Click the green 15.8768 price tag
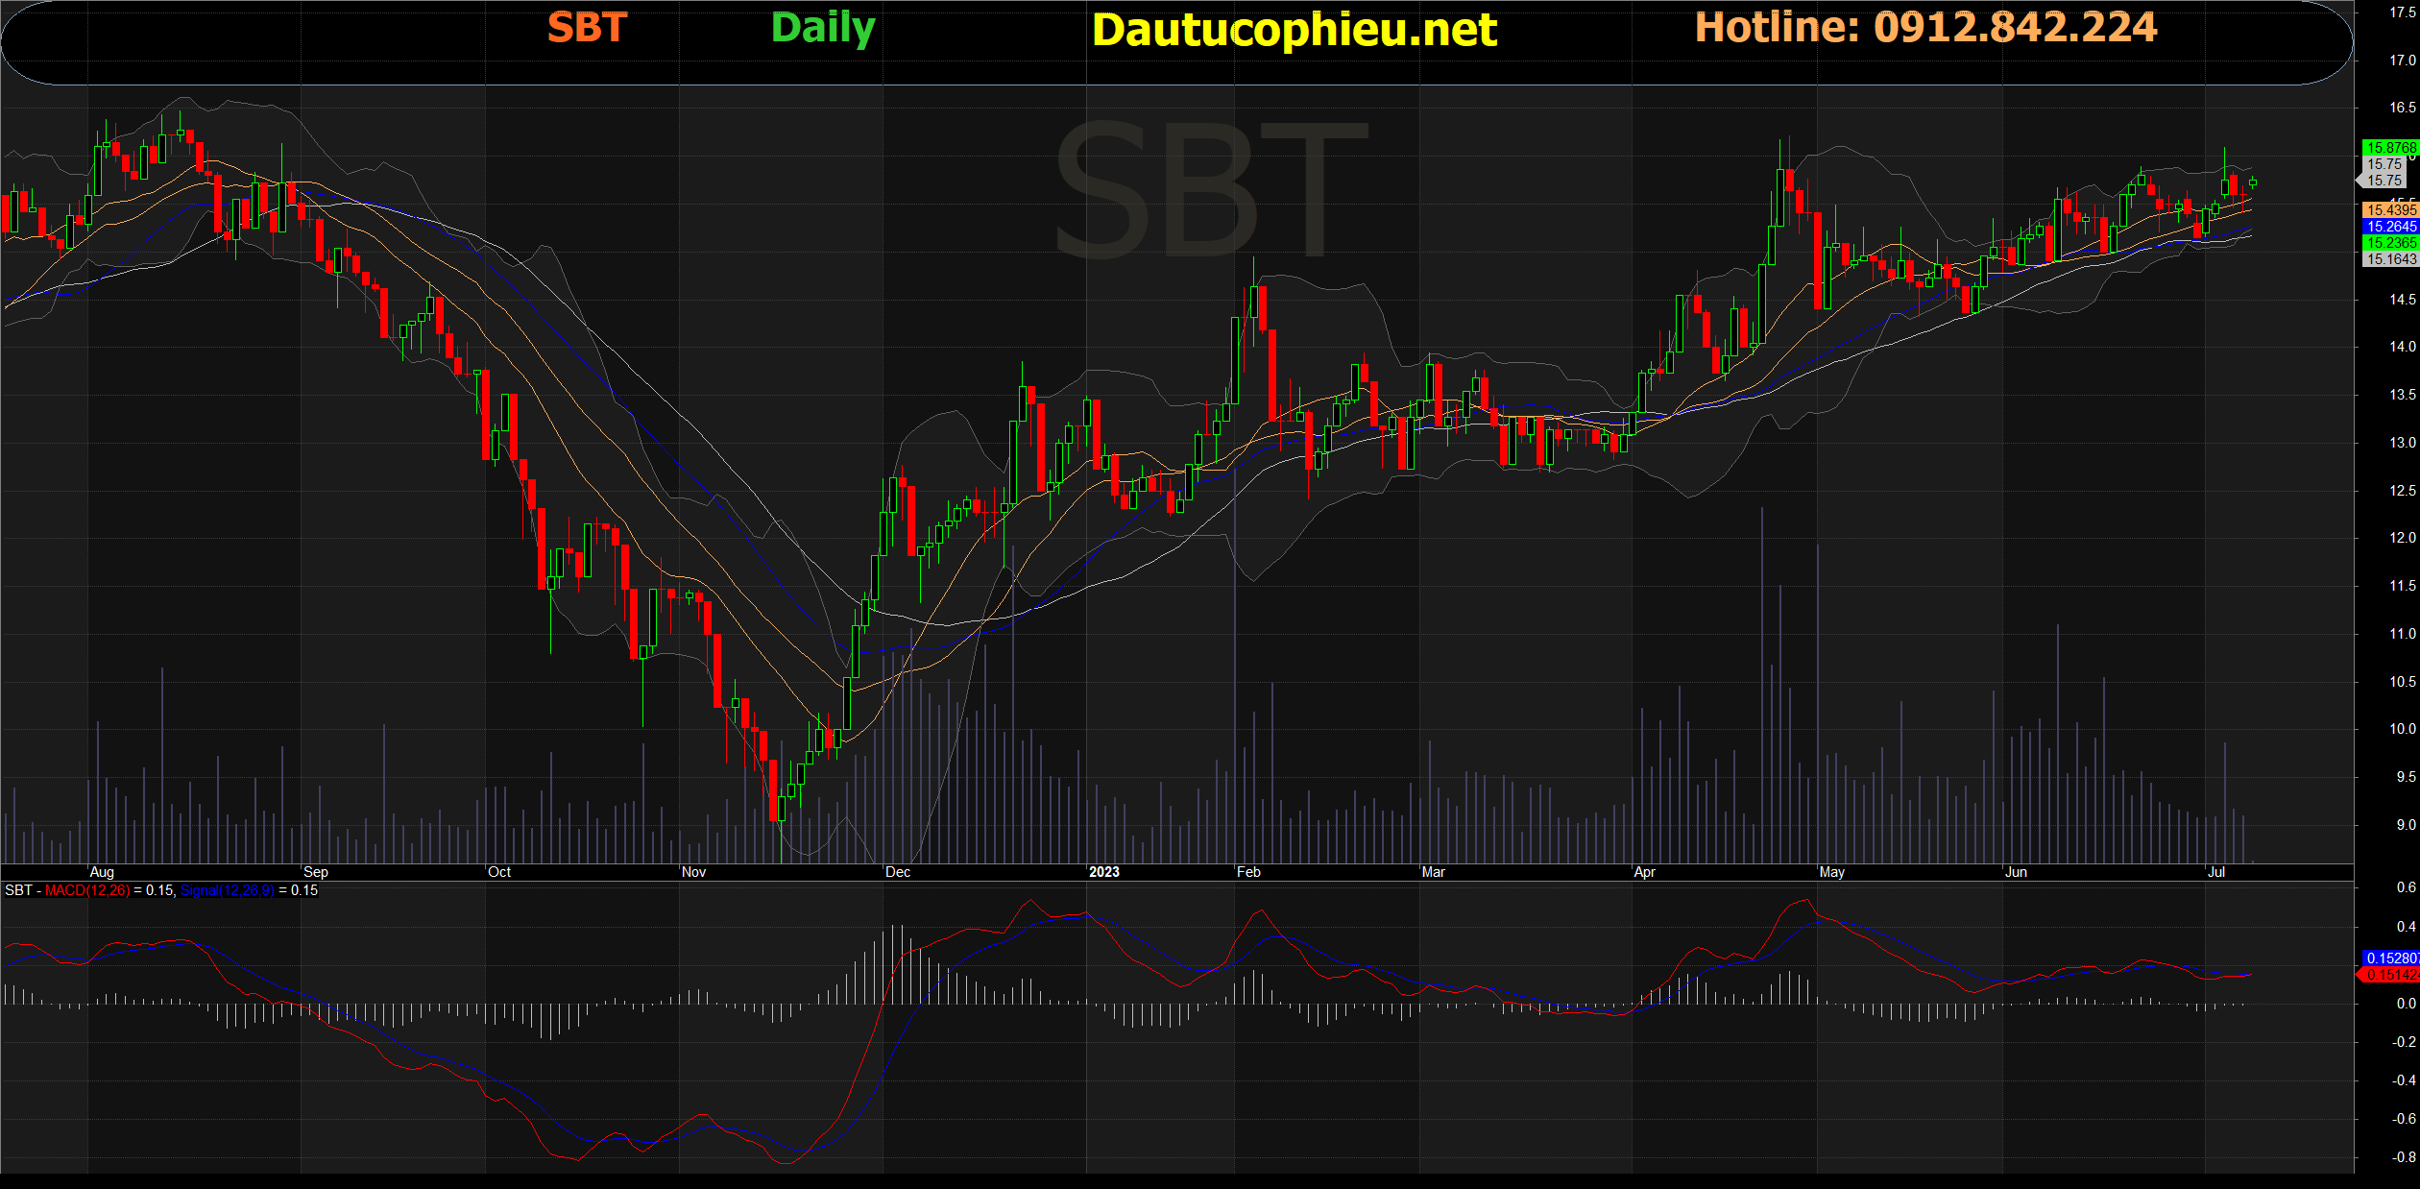Image resolution: width=2420 pixels, height=1189 pixels. click(2389, 147)
